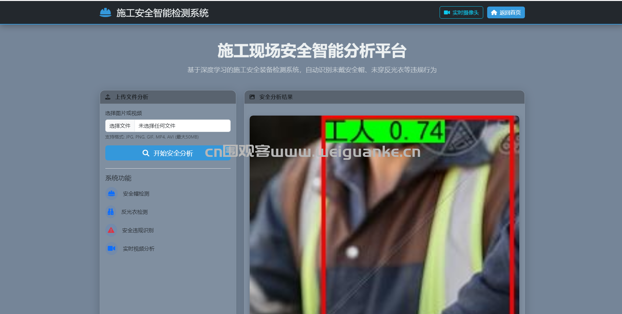The height and width of the screenshot is (314, 622).
Task: Click the 选择文件 file chooser button
Action: click(120, 126)
